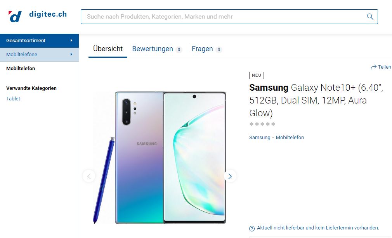Focus the product search input field
Screen dimensions: 392x238
(x=229, y=17)
